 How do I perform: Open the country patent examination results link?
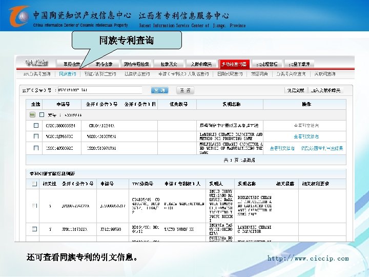[322, 148]
